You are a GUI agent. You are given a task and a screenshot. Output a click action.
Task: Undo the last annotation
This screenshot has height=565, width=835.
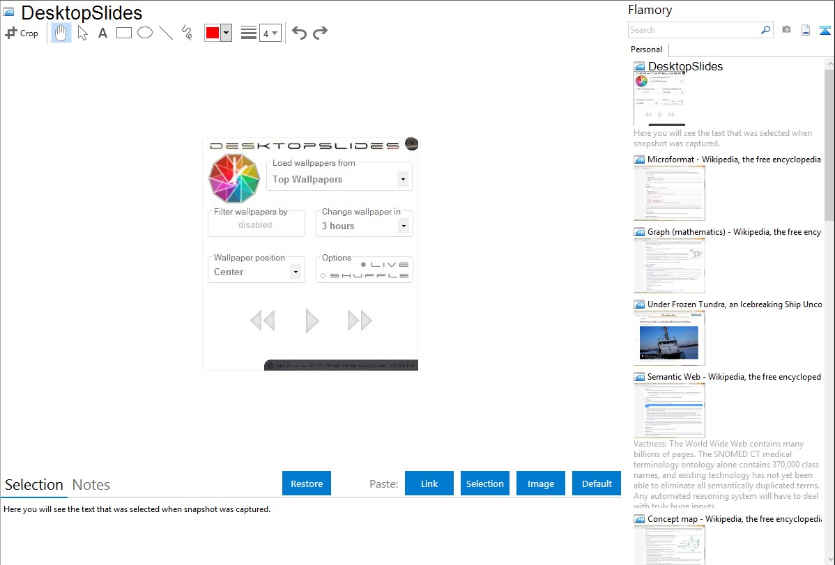299,33
